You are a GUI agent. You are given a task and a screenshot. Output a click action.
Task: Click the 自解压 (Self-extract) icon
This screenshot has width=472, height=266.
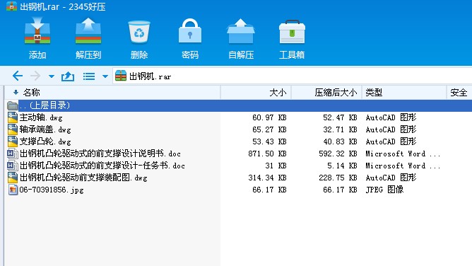[x=241, y=30]
